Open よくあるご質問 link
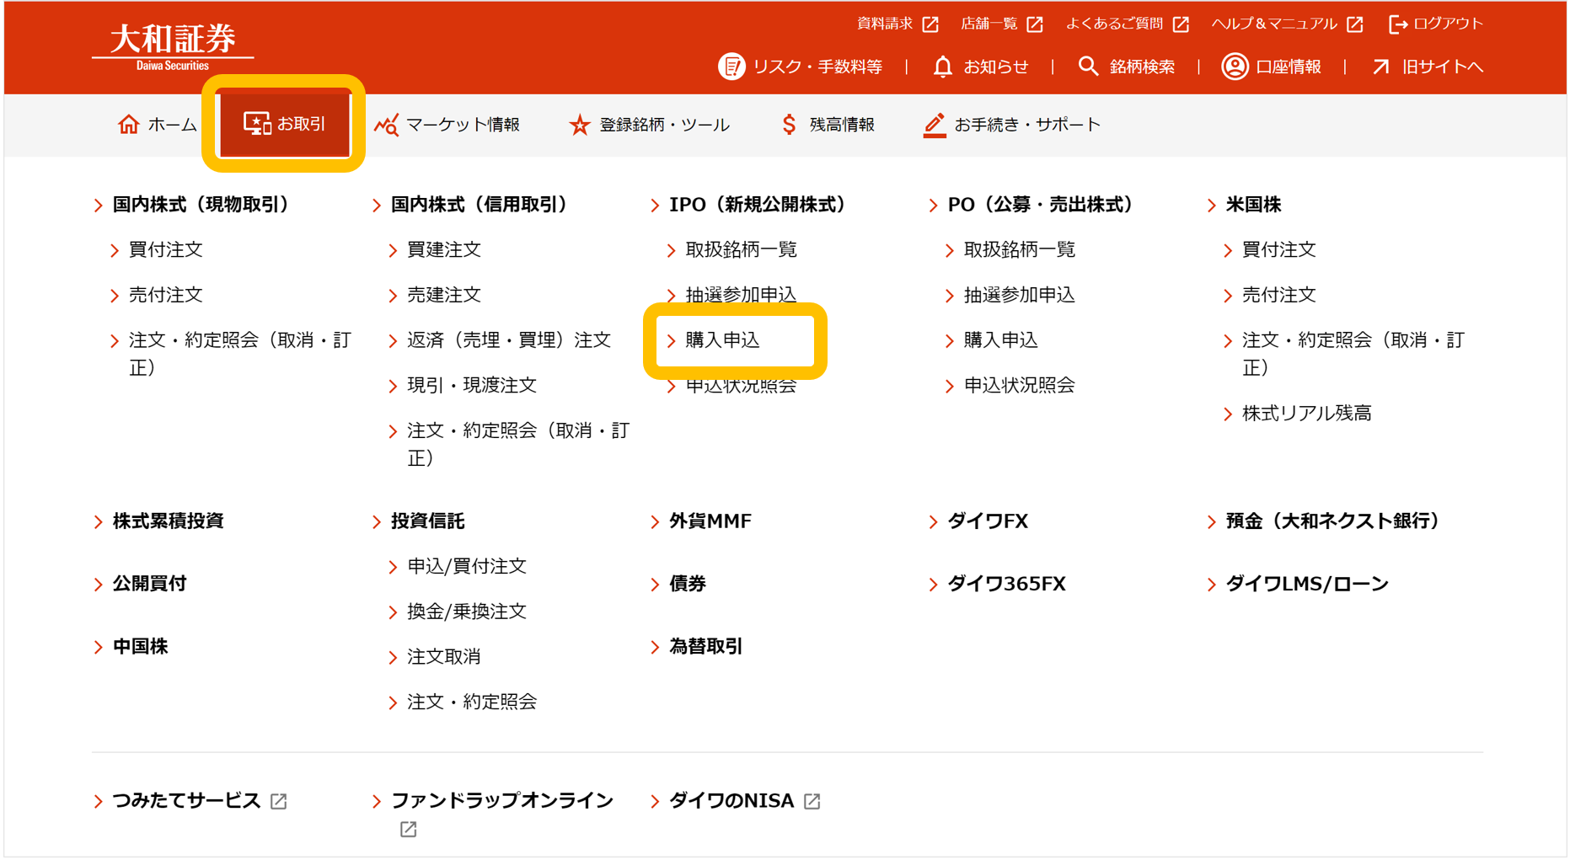This screenshot has width=1570, height=860. click(1128, 24)
